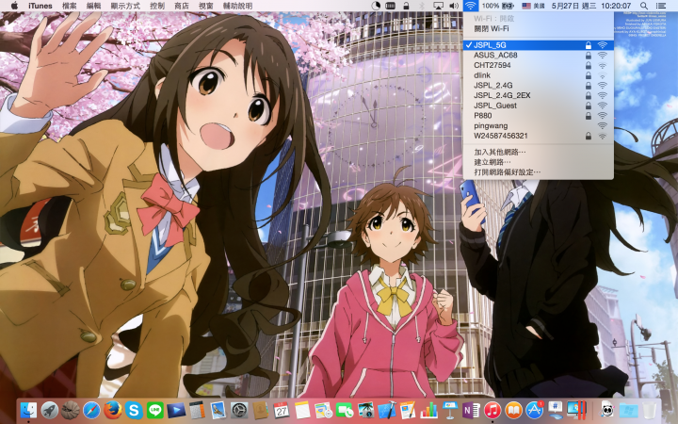Click Wi-Fi status icon in menu bar

coord(471,6)
